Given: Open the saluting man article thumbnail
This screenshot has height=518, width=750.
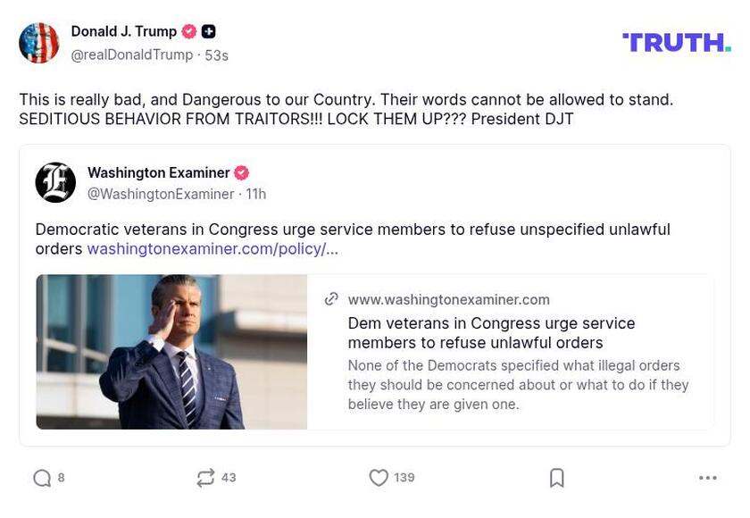Looking at the screenshot, I should pyautogui.click(x=171, y=352).
